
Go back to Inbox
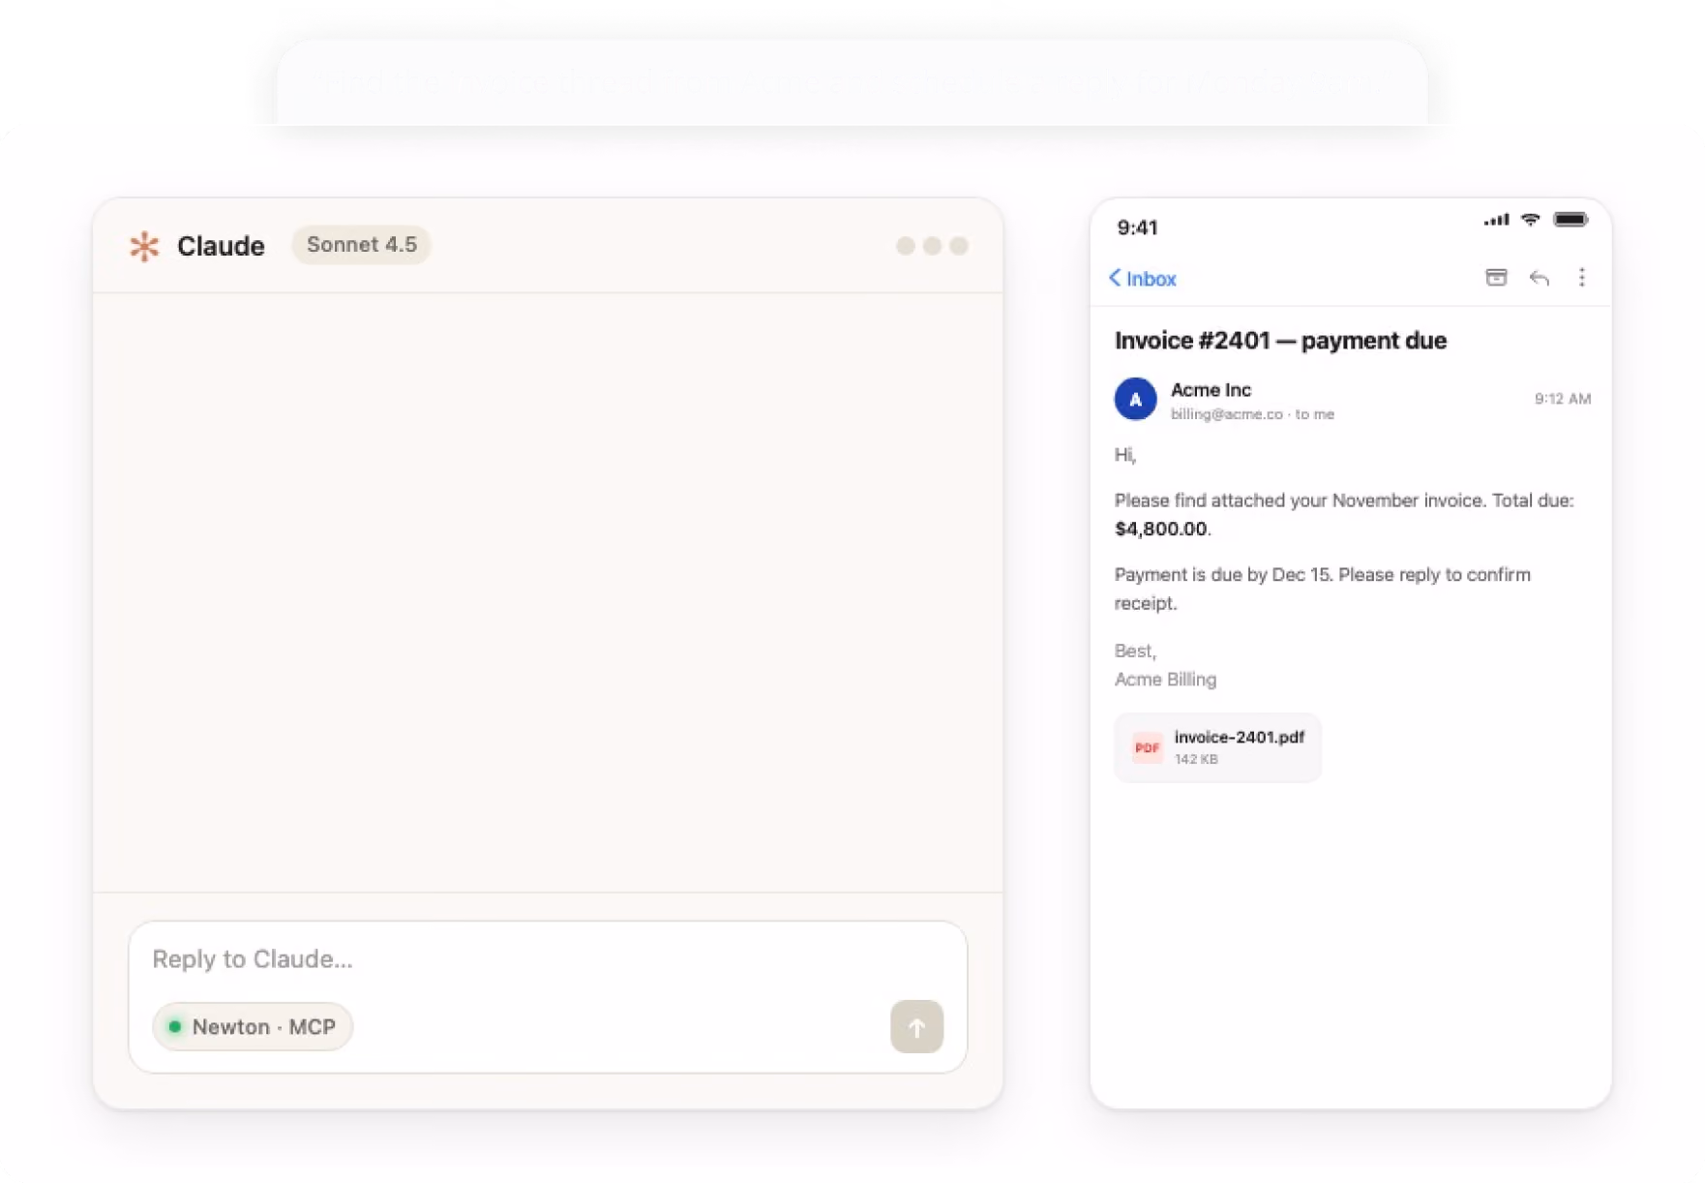tap(1143, 279)
